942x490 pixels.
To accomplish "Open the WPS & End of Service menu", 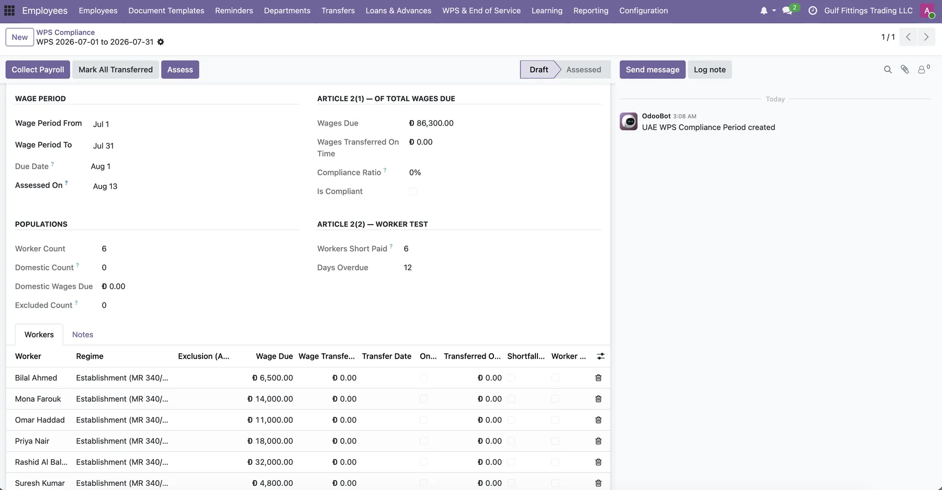I will coord(481,10).
